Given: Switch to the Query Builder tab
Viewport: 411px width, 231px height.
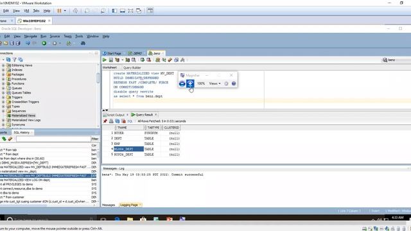Looking at the screenshot, I should click(x=132, y=67).
